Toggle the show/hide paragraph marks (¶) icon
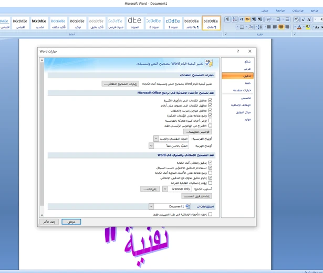This screenshot has width=323, height=273. (x=227, y=19)
